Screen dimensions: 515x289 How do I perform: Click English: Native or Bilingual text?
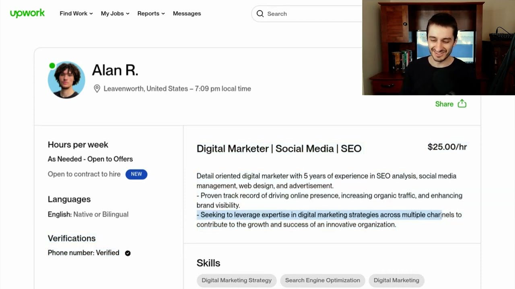coord(88,214)
